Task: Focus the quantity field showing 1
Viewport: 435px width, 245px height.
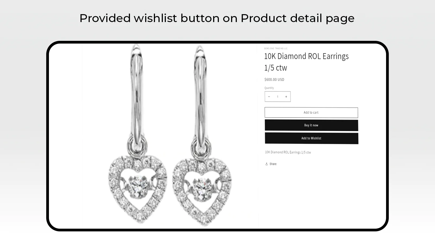Action: pyautogui.click(x=278, y=97)
